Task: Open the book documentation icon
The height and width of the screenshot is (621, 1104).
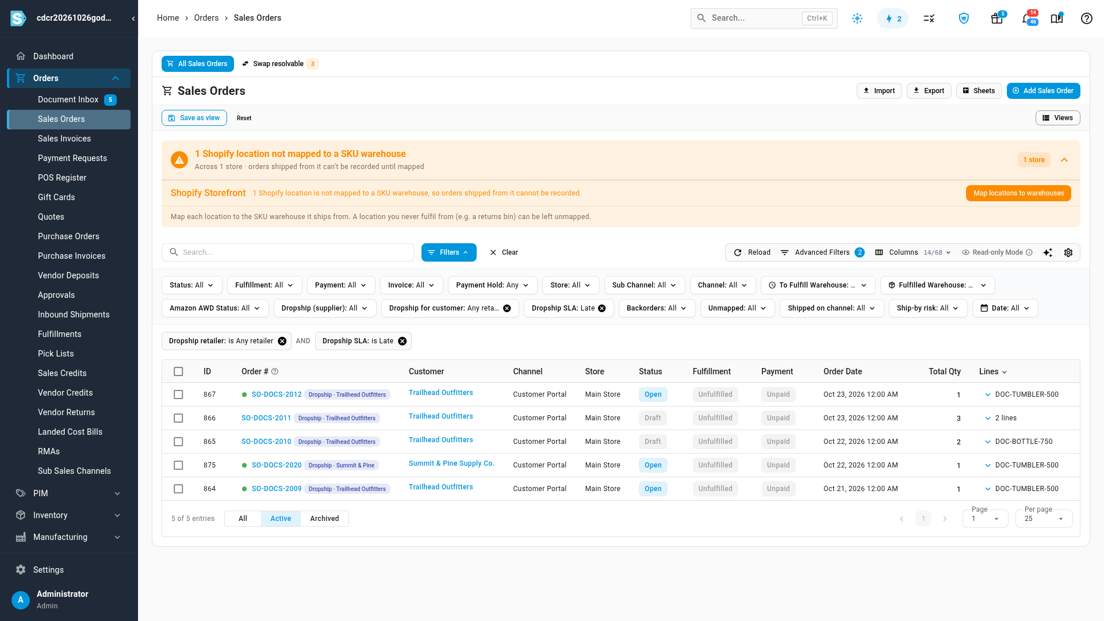Action: coord(1057,18)
